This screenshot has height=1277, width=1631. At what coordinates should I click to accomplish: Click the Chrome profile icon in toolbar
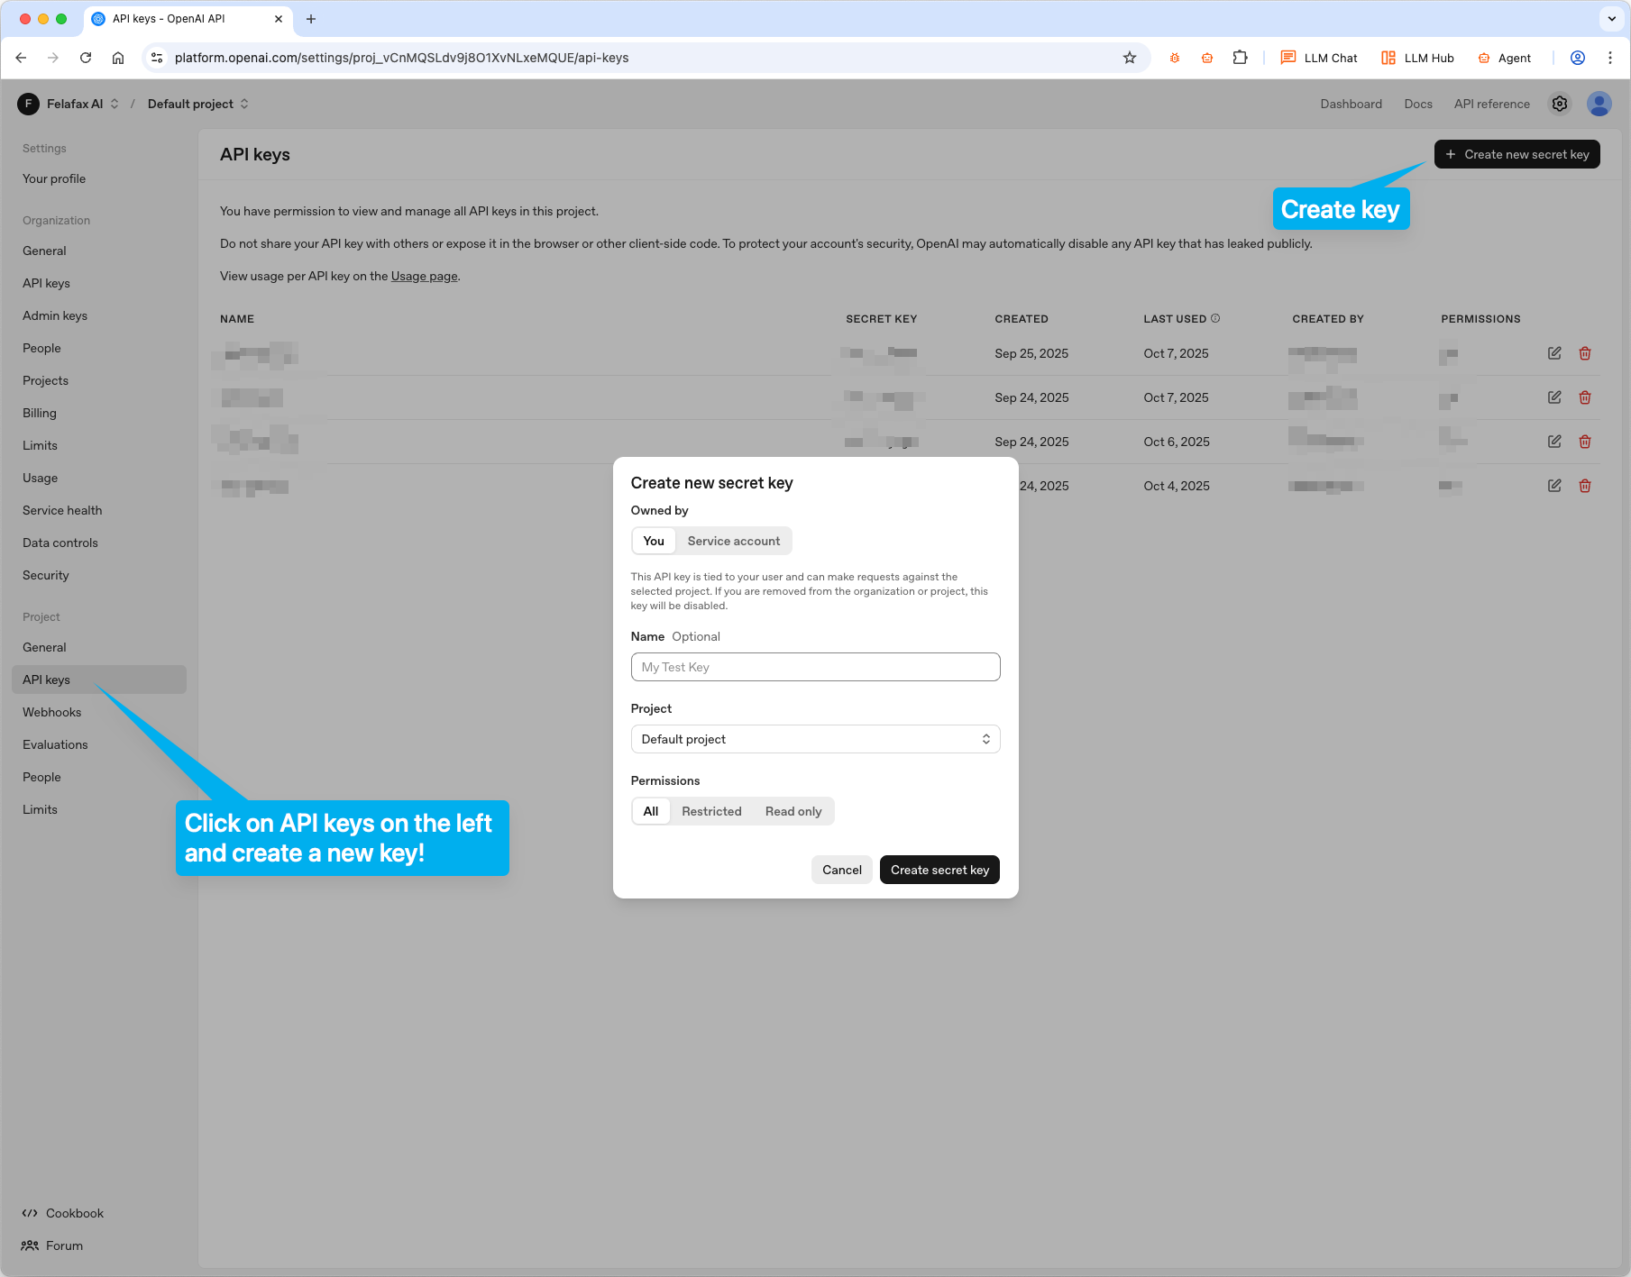[1578, 58]
